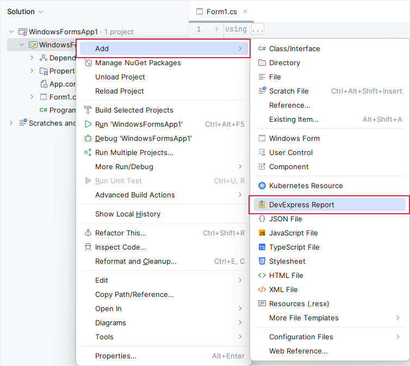Screen dimensions: 410x366
Task: Expand the Properties tree node
Action: pos(32,71)
